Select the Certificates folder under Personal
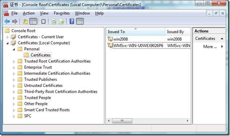Viewport: 230px width, 136px height. click(41, 55)
